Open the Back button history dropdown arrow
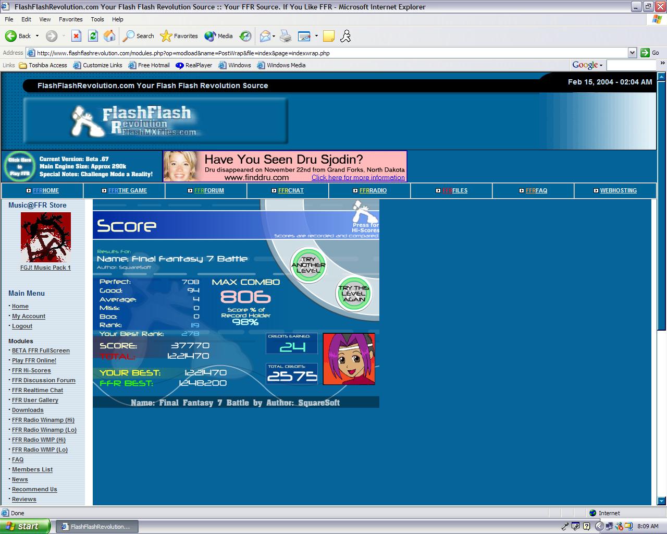This screenshot has width=667, height=534. point(36,36)
